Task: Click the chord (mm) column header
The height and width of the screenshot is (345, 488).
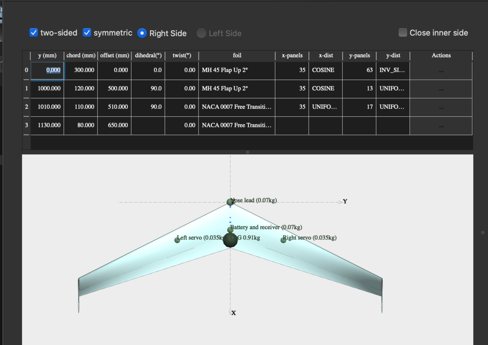Action: pyautogui.click(x=81, y=55)
